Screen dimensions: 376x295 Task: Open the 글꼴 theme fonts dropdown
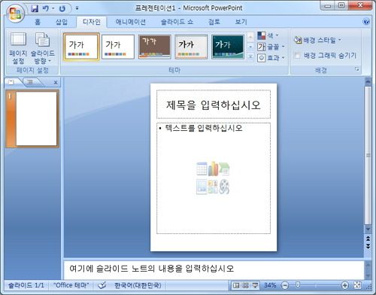[271, 47]
